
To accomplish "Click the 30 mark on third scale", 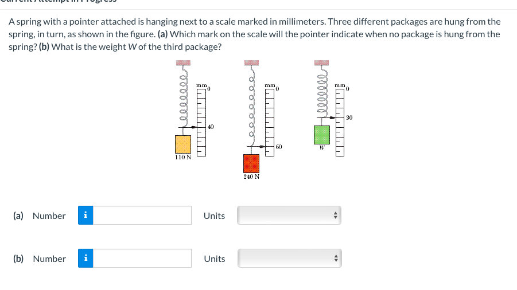I will [x=349, y=117].
